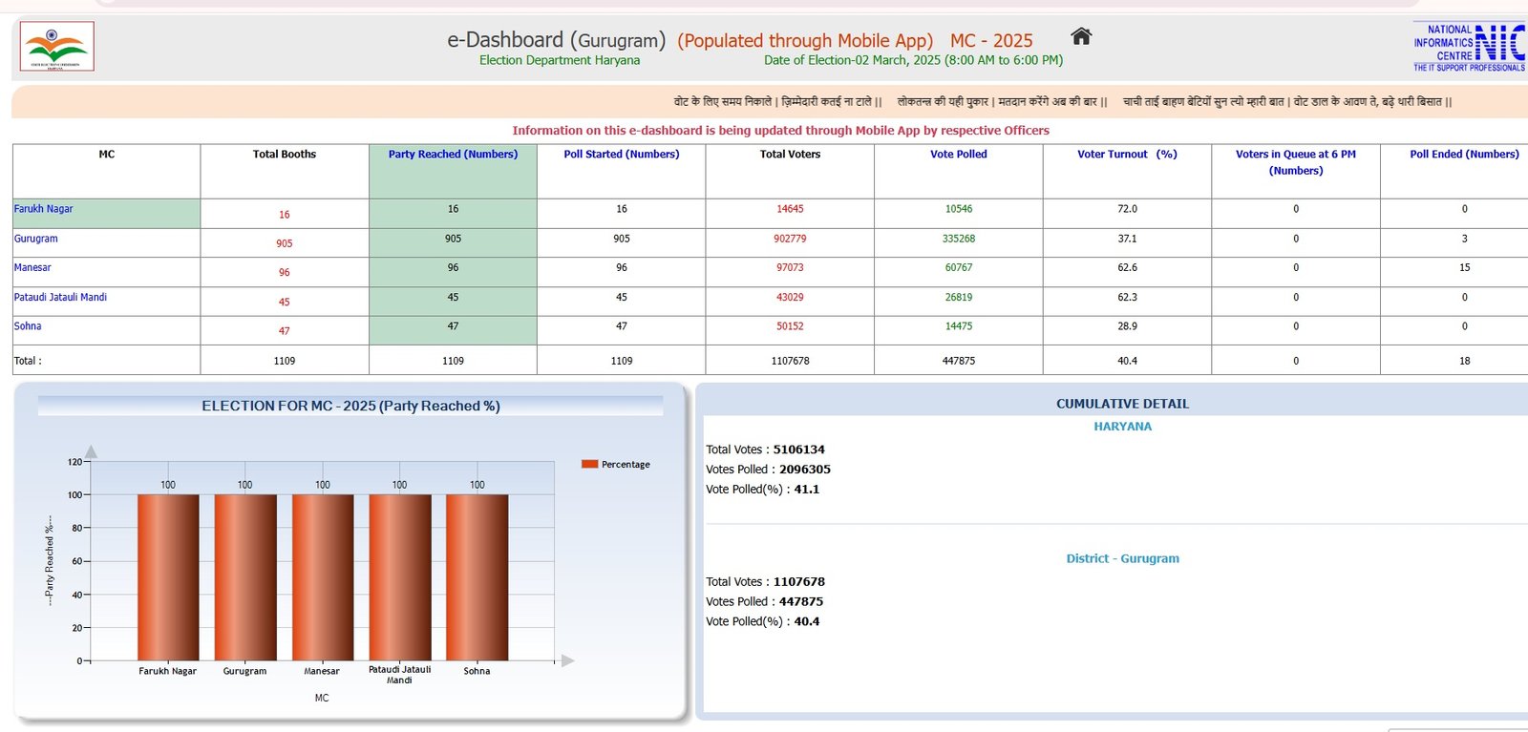The width and height of the screenshot is (1528, 732).
Task: Switch to Voter Turnout (%) column
Action: click(1127, 155)
